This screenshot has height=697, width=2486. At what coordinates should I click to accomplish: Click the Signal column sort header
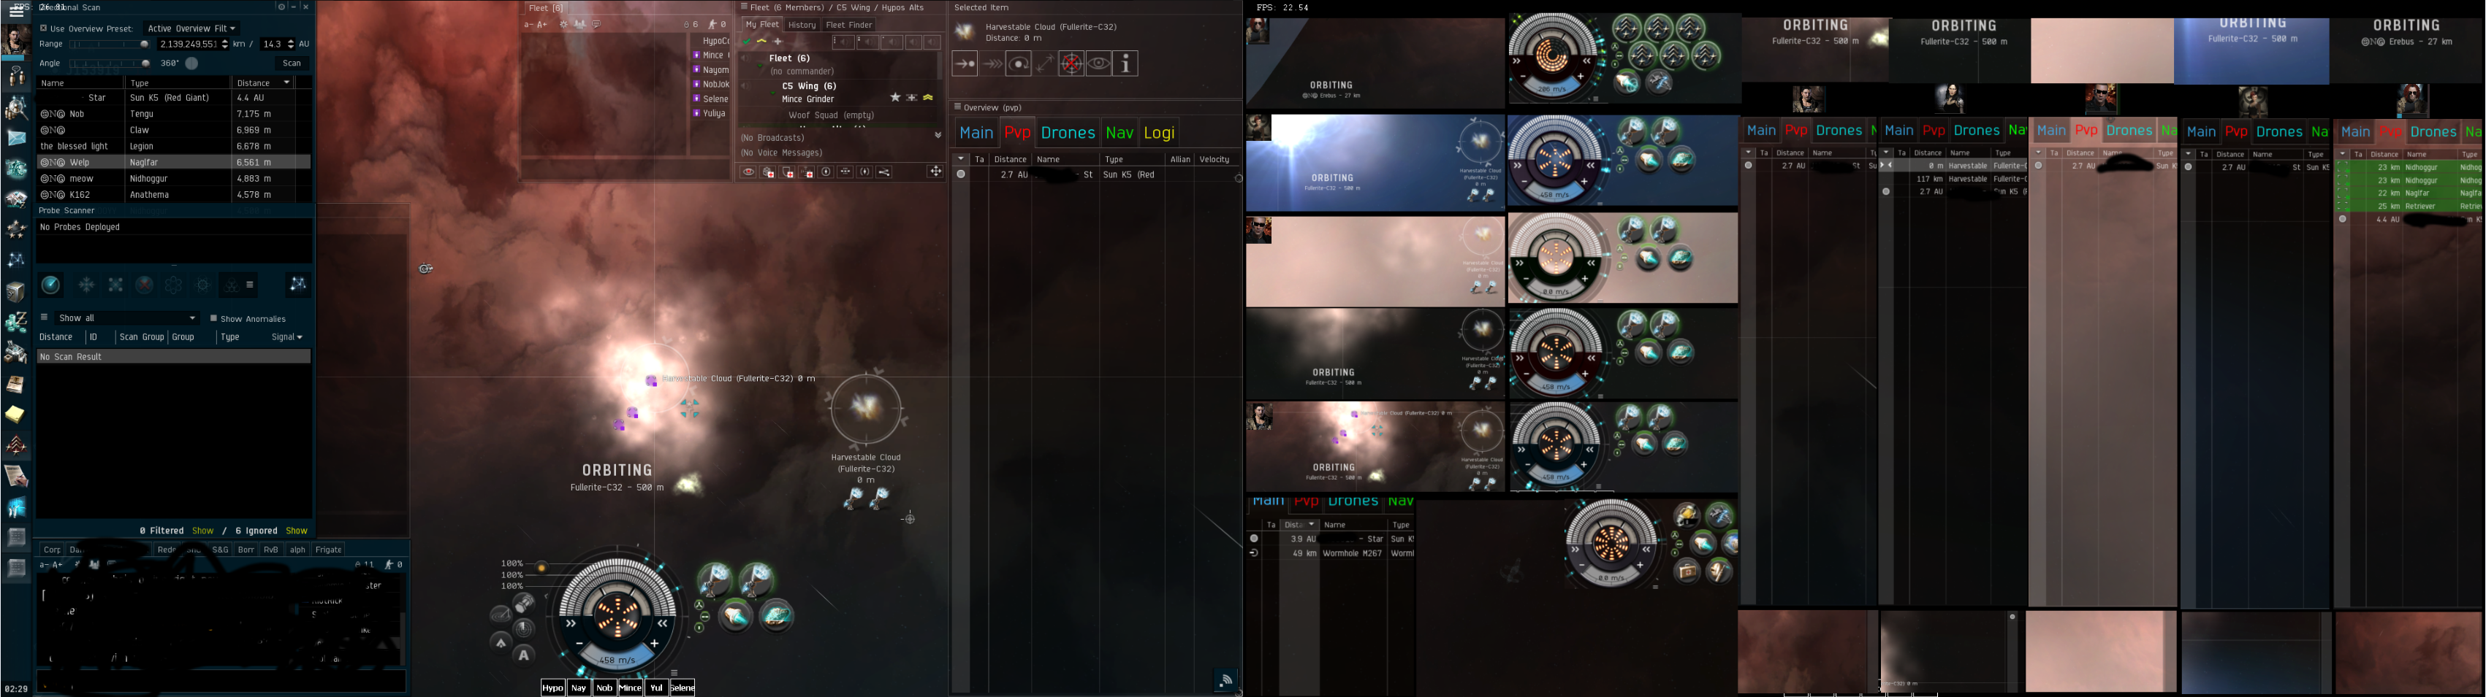286,337
